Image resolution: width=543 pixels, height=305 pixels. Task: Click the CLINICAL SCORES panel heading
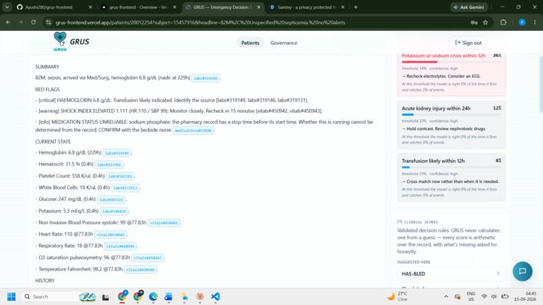421,222
